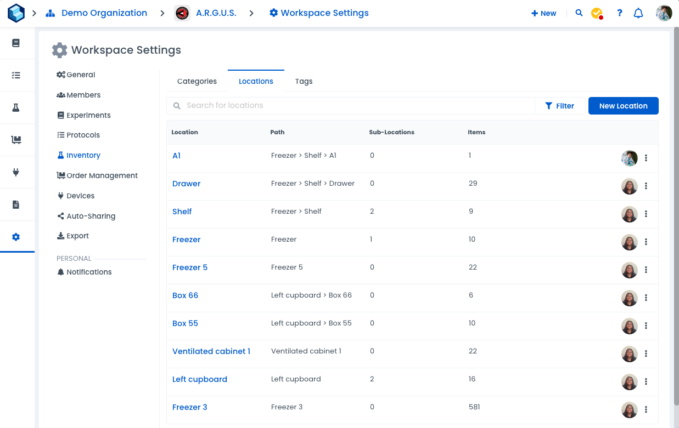The image size is (679, 428).
Task: Click the search magnifier icon in top bar
Action: (x=579, y=13)
